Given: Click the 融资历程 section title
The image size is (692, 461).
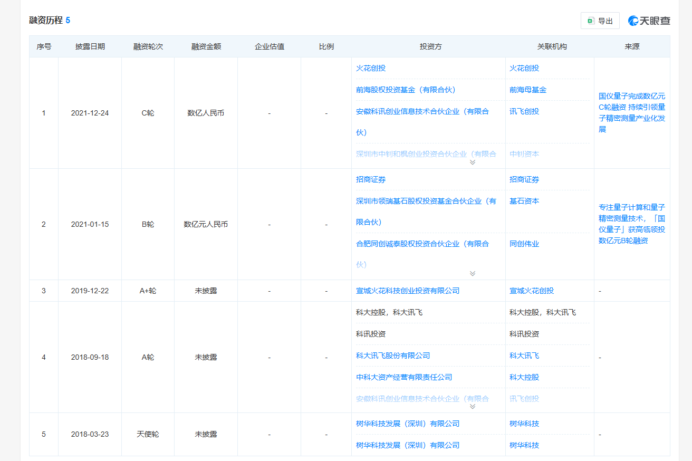Looking at the screenshot, I should tap(46, 21).
